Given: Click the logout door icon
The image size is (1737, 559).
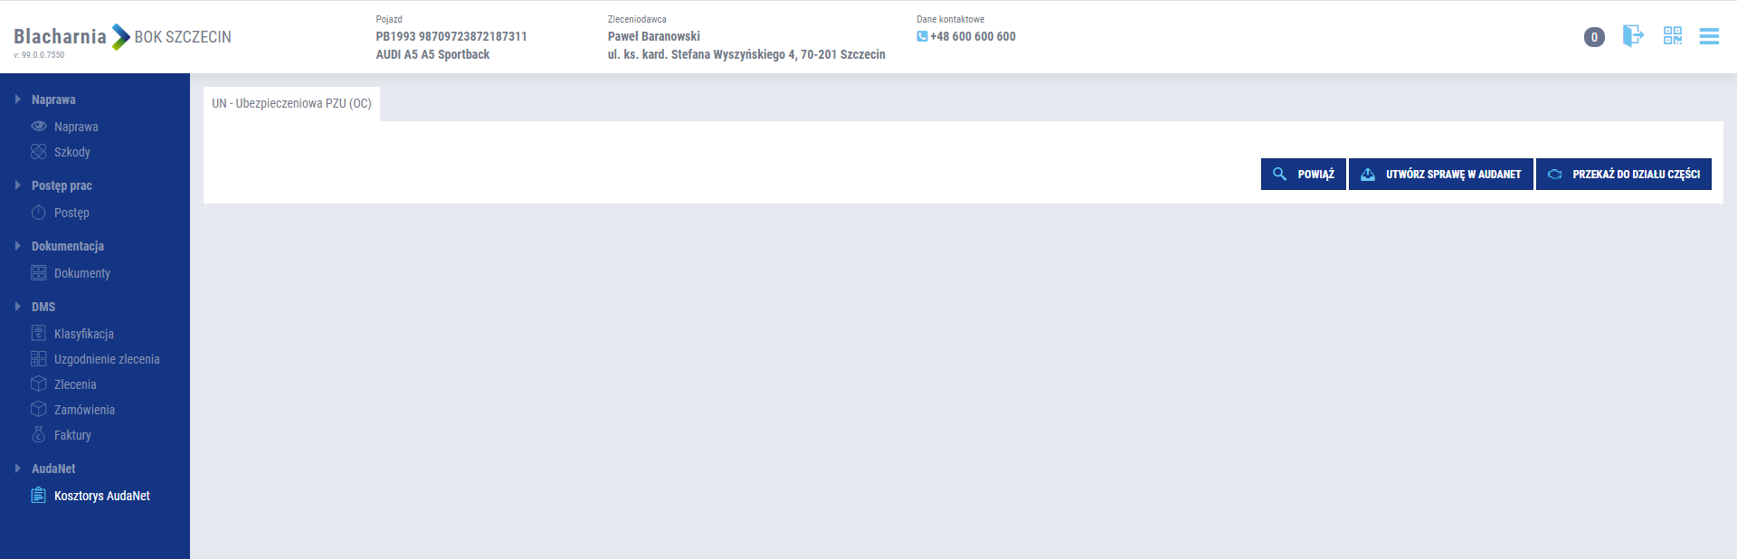Looking at the screenshot, I should click(1633, 36).
